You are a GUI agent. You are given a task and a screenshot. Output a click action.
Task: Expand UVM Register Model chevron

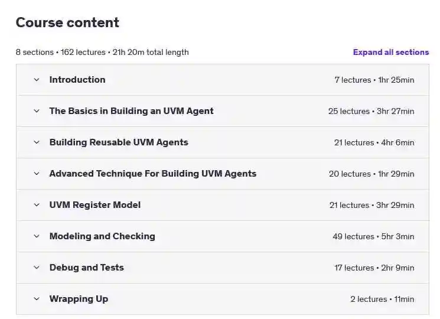pyautogui.click(x=37, y=205)
